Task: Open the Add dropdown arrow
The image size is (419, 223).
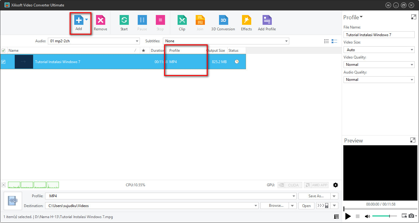Action: click(x=86, y=20)
